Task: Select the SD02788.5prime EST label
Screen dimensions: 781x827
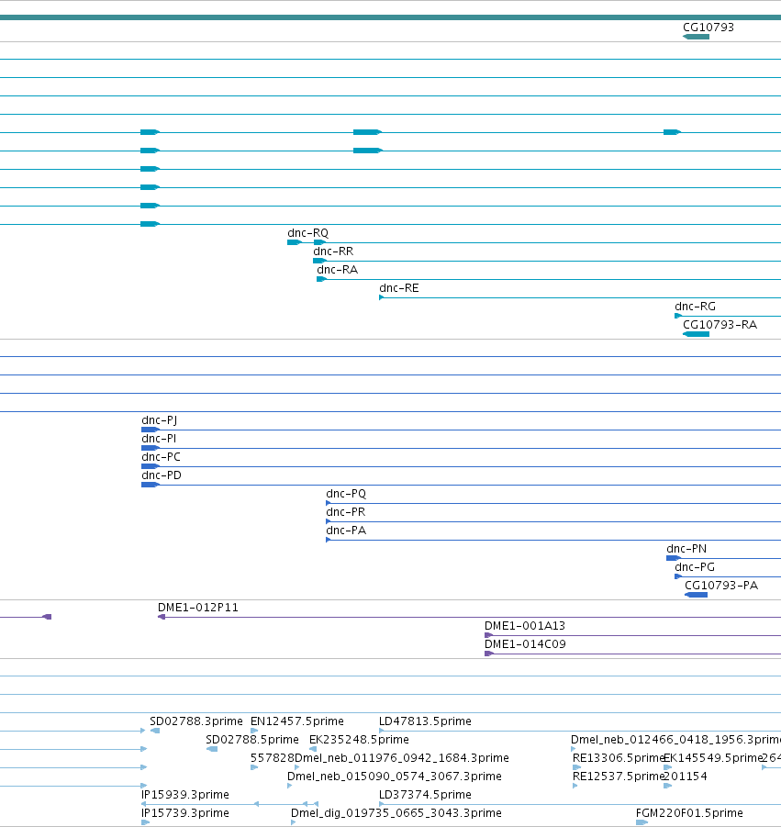Action: pos(252,740)
